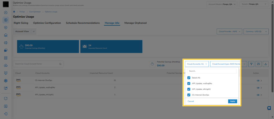Screen dimensions: 274x119
Task: Switch to the Optimize Configuration tab
Action: click(x=47, y=23)
